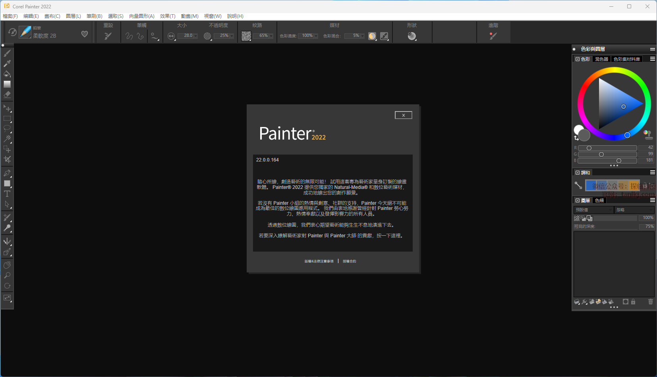Open the 忽略 depth method dropdown

(634, 210)
